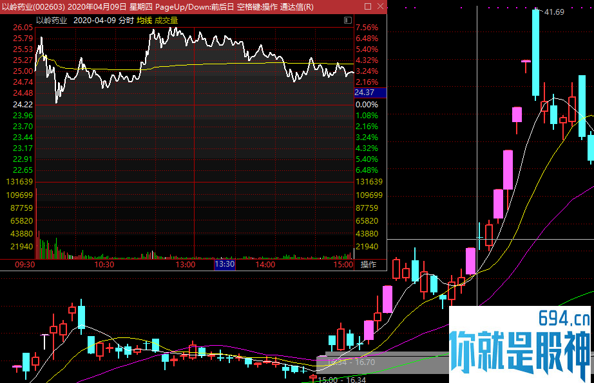
Task: Click the 10:30 time label
Action: (104, 264)
